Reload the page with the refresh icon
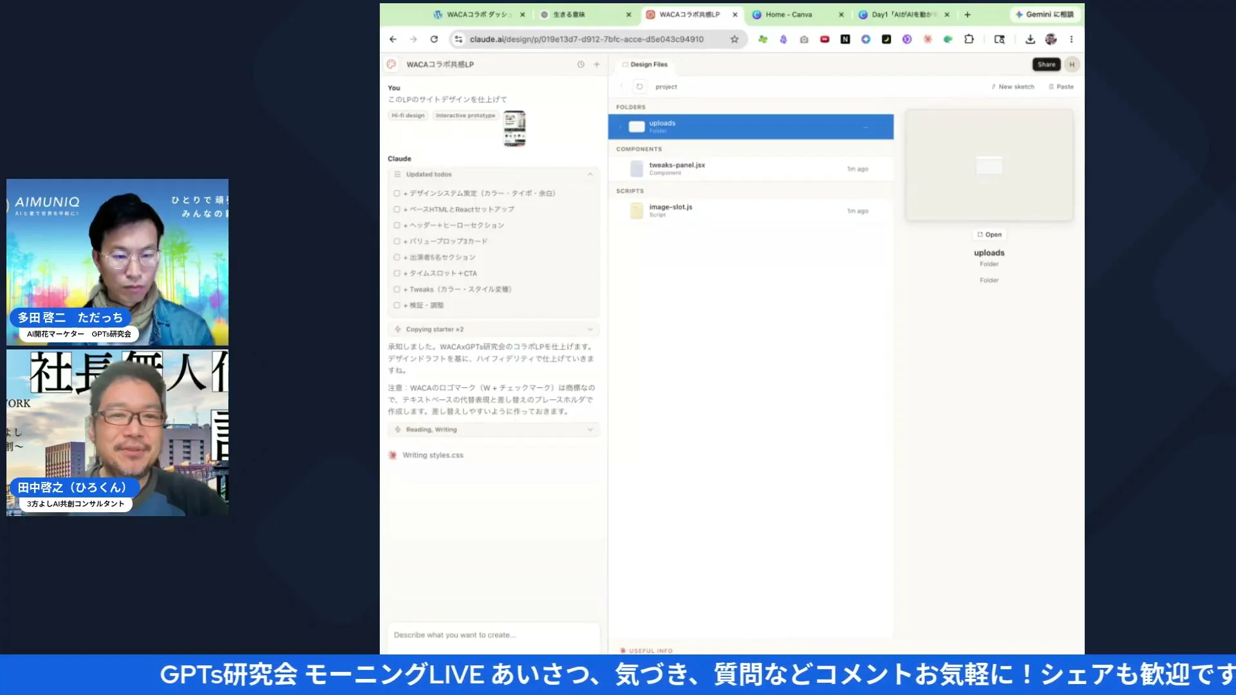This screenshot has width=1236, height=695. (x=434, y=39)
